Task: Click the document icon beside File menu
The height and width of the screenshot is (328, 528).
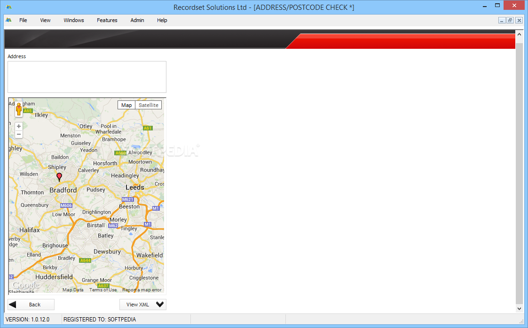Action: 8,20
